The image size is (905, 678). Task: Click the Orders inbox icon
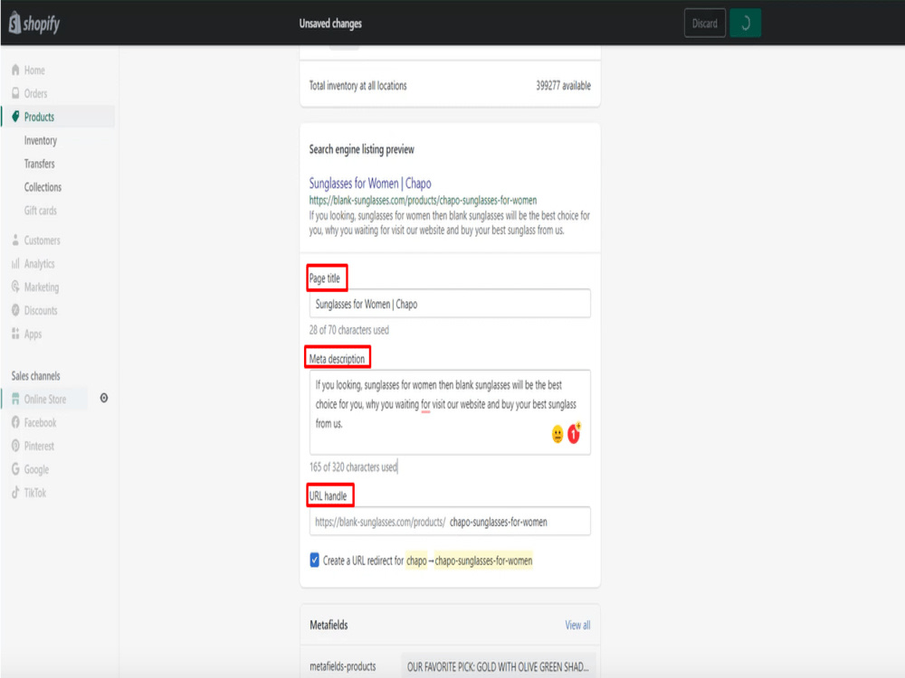click(15, 93)
